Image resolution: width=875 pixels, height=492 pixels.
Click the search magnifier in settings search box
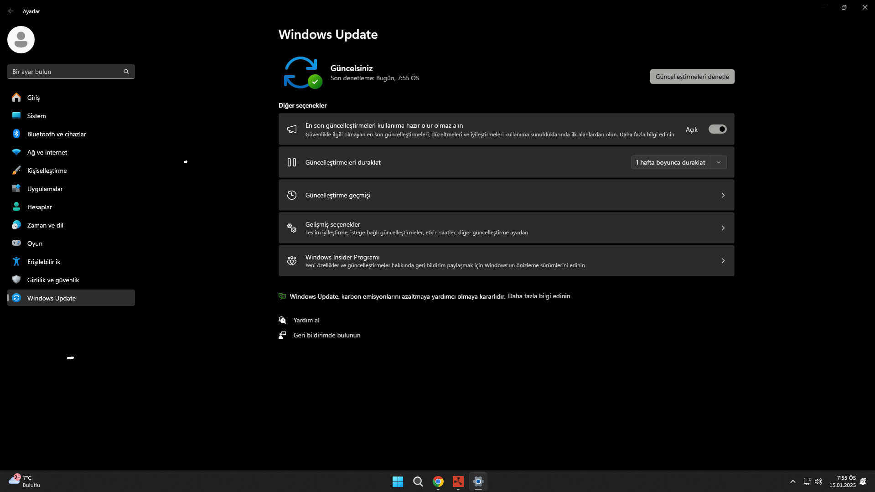click(x=126, y=72)
